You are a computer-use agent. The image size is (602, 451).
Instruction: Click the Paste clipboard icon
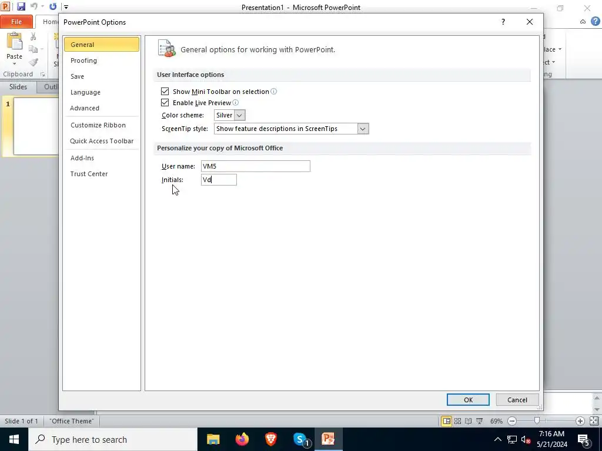(15, 42)
